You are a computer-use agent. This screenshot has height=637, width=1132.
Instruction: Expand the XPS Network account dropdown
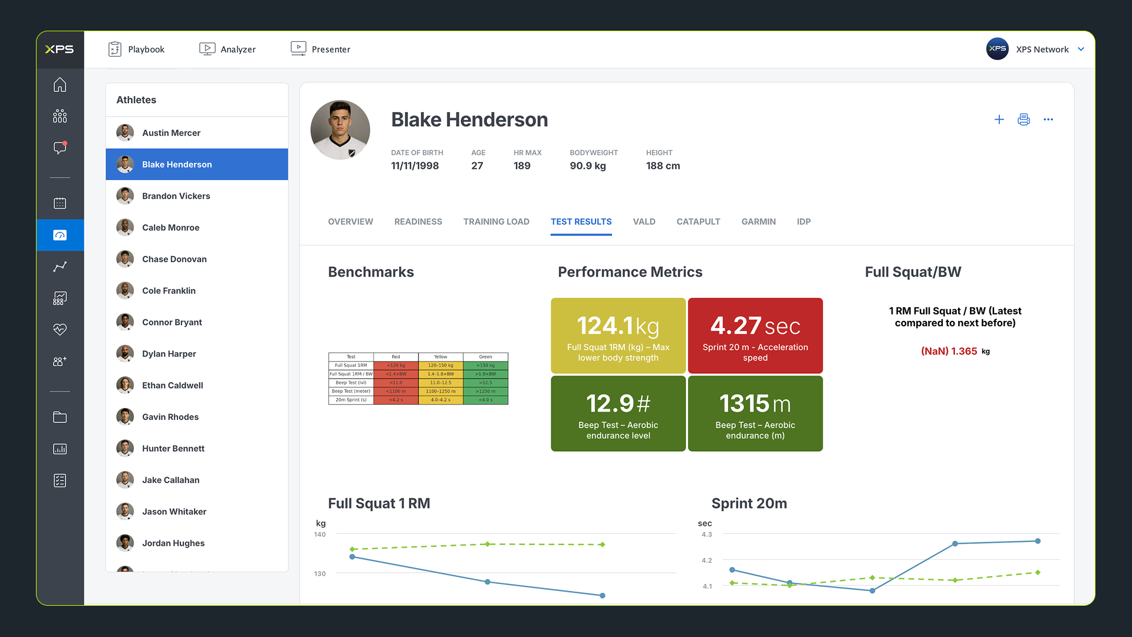[x=1081, y=50]
